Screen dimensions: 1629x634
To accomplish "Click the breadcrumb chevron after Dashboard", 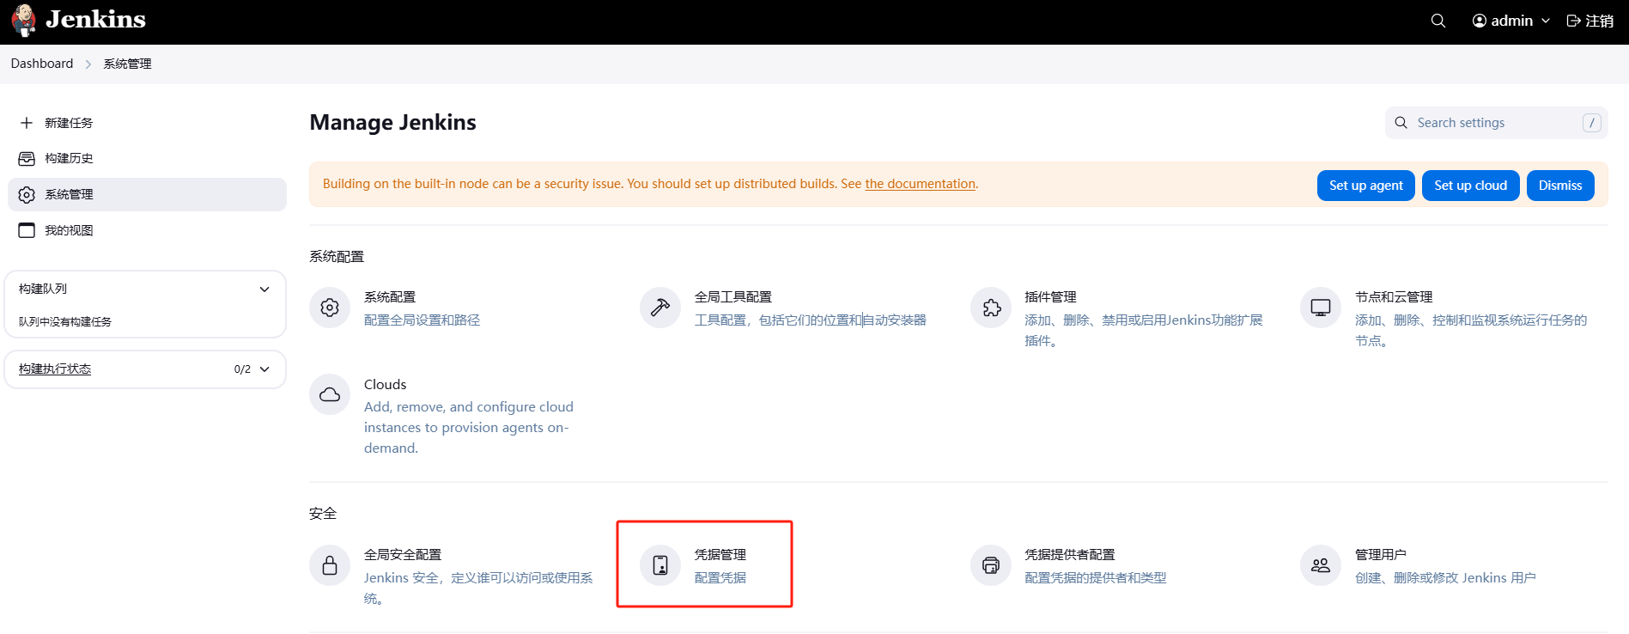I will 88,64.
